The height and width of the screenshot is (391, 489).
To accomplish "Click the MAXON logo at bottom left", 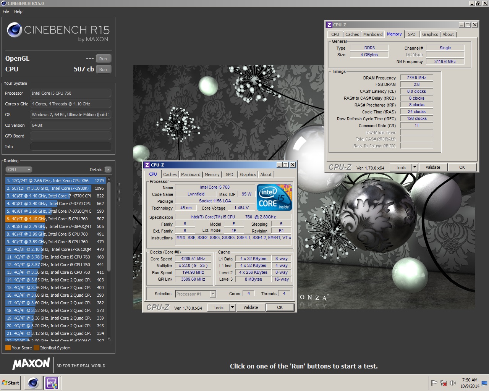I will pyautogui.click(x=31, y=364).
